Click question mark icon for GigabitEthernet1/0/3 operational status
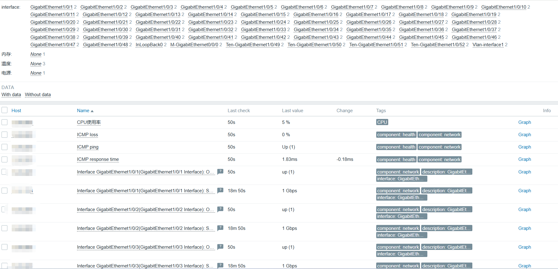 [220, 247]
